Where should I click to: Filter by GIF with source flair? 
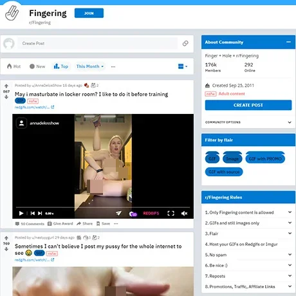point(224,172)
